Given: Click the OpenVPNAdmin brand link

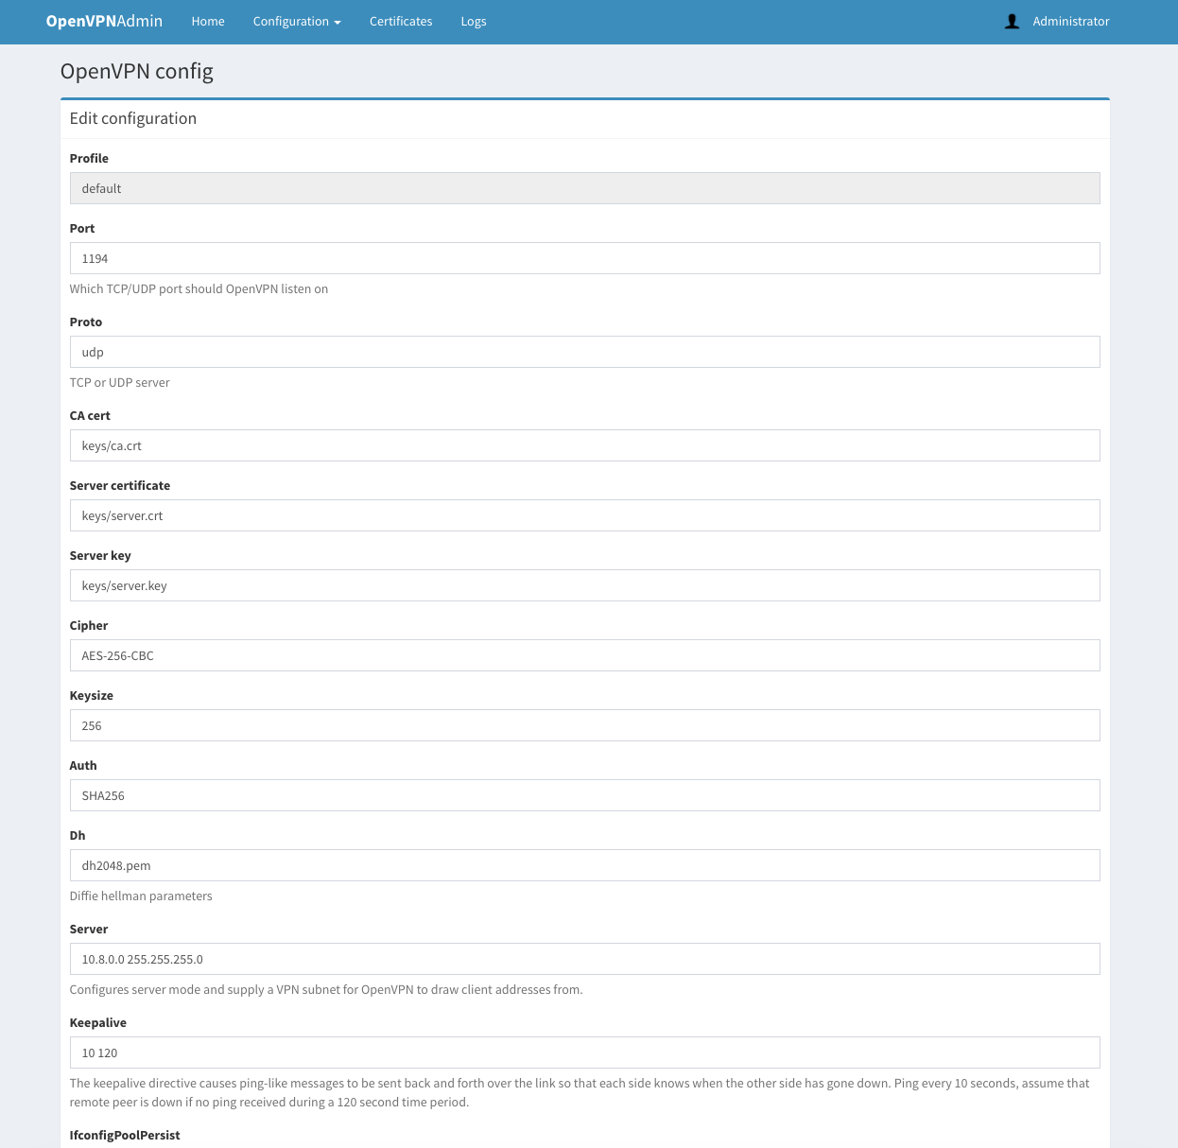Looking at the screenshot, I should (x=104, y=21).
